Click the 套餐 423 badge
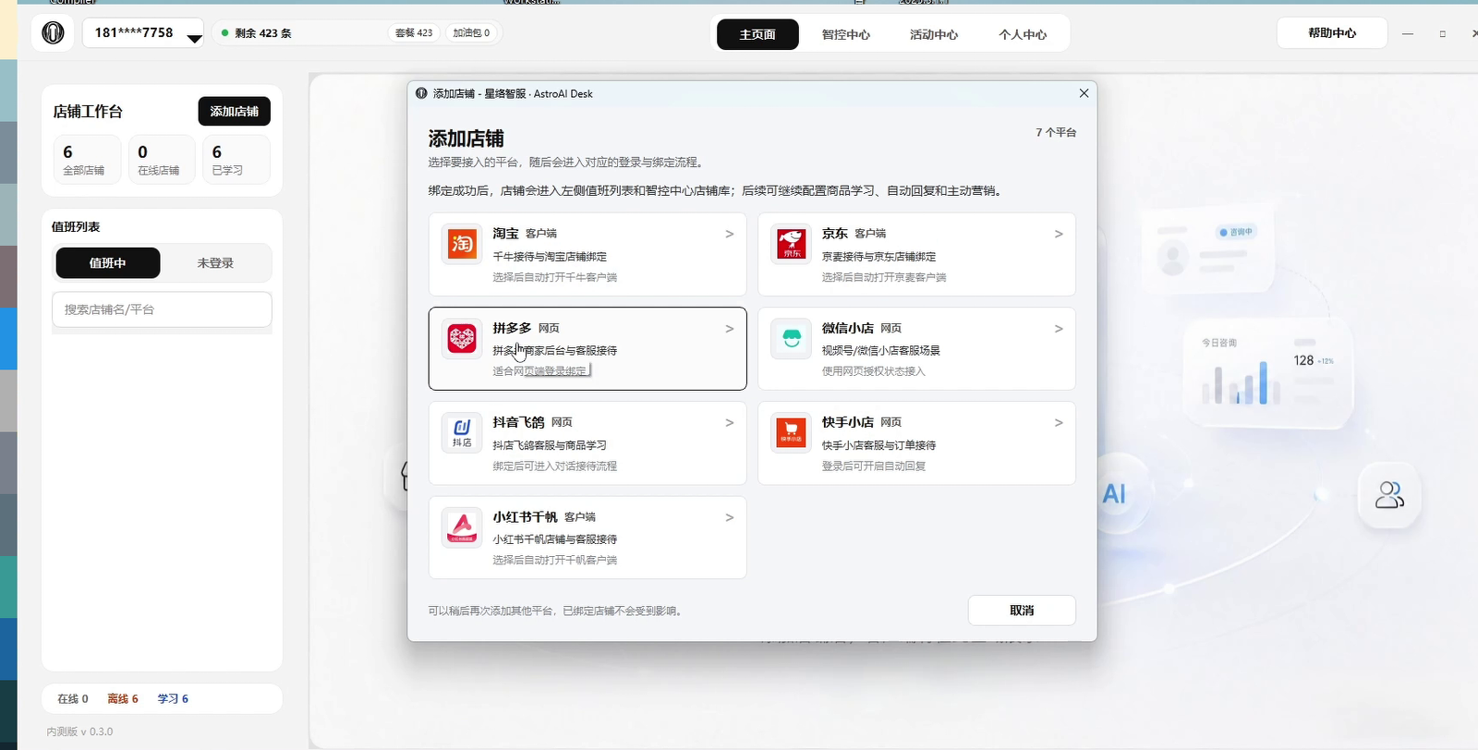The width and height of the screenshot is (1478, 750). click(414, 33)
